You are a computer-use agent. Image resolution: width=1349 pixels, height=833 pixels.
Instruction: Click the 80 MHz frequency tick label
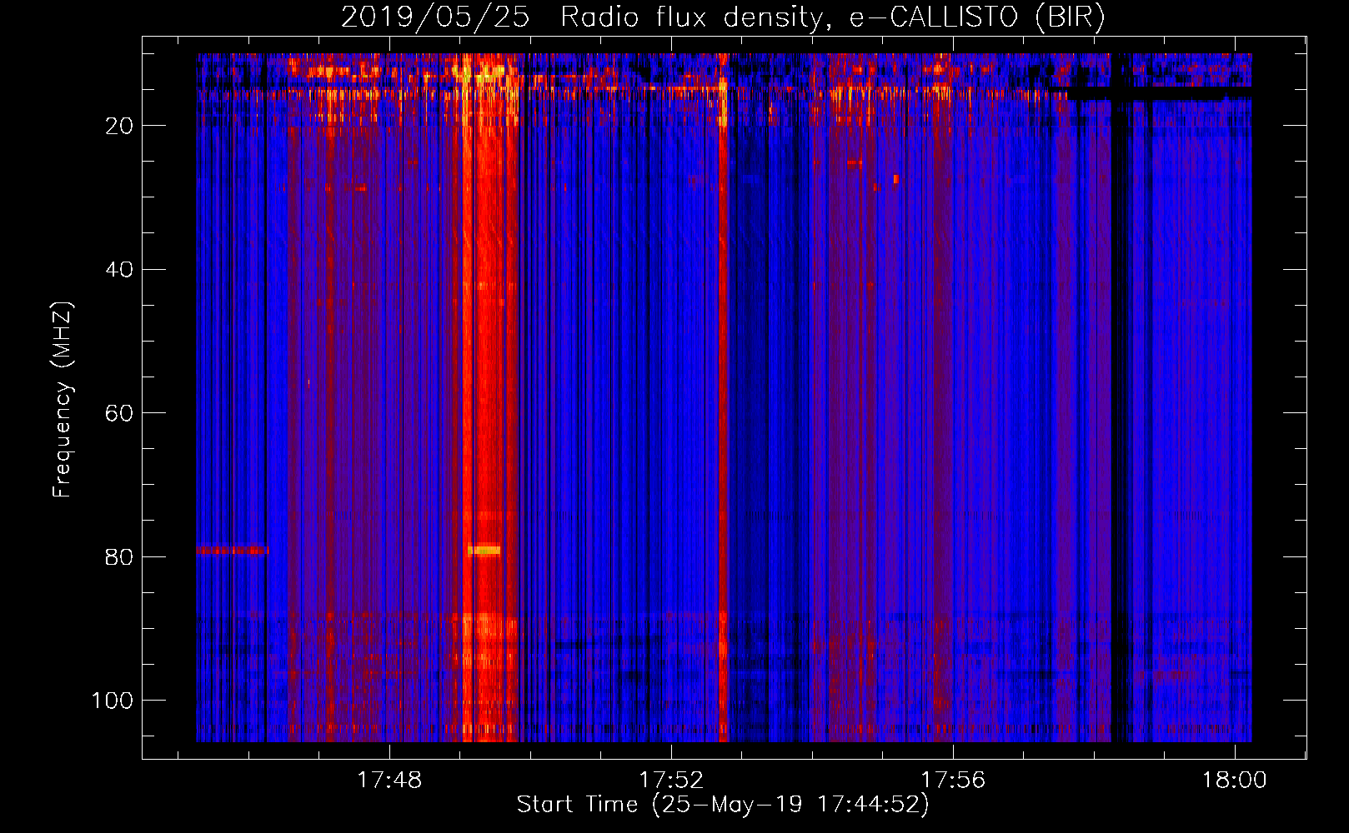pyautogui.click(x=119, y=556)
